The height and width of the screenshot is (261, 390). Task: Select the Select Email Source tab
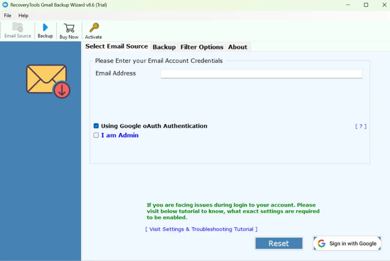117,46
